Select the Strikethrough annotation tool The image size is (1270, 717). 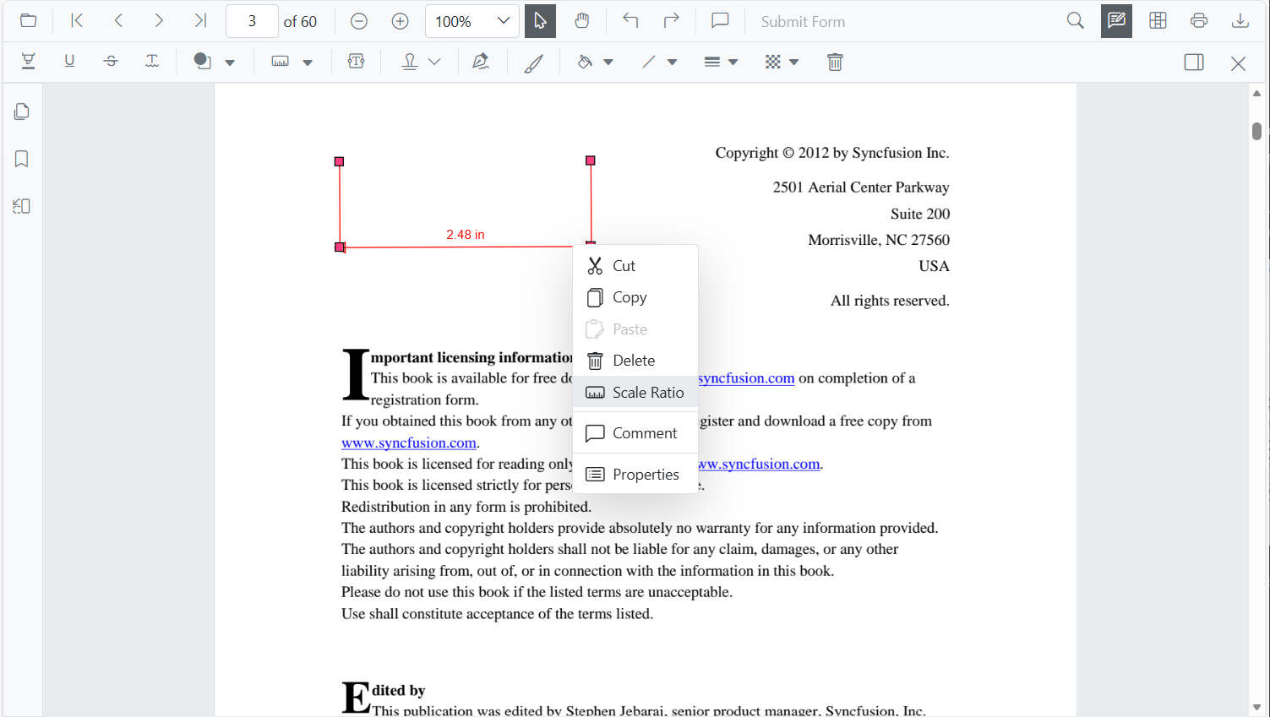click(x=111, y=62)
